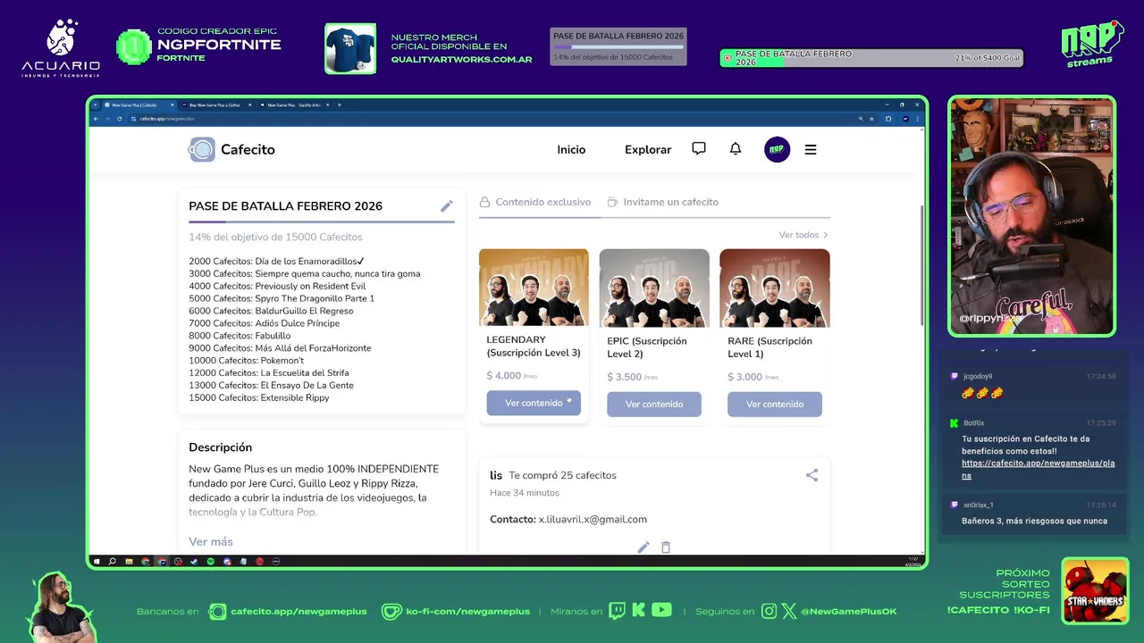The image size is (1144, 643).
Task: Bookmark page with the star icon
Action: click(871, 119)
